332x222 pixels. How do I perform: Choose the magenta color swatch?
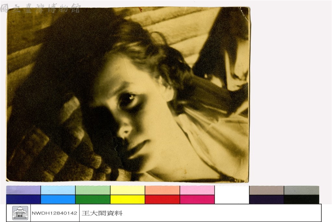pyautogui.click(x=197, y=199)
